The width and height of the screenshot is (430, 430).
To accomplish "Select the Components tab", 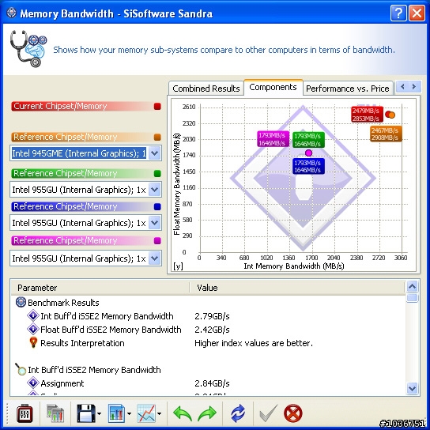I will click(x=273, y=87).
